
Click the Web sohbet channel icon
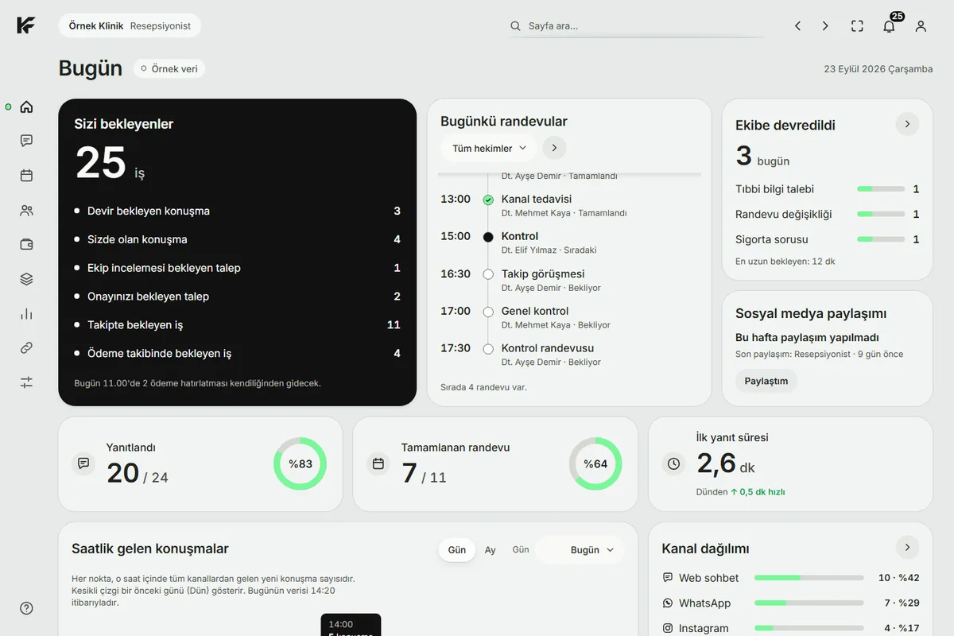pos(668,578)
